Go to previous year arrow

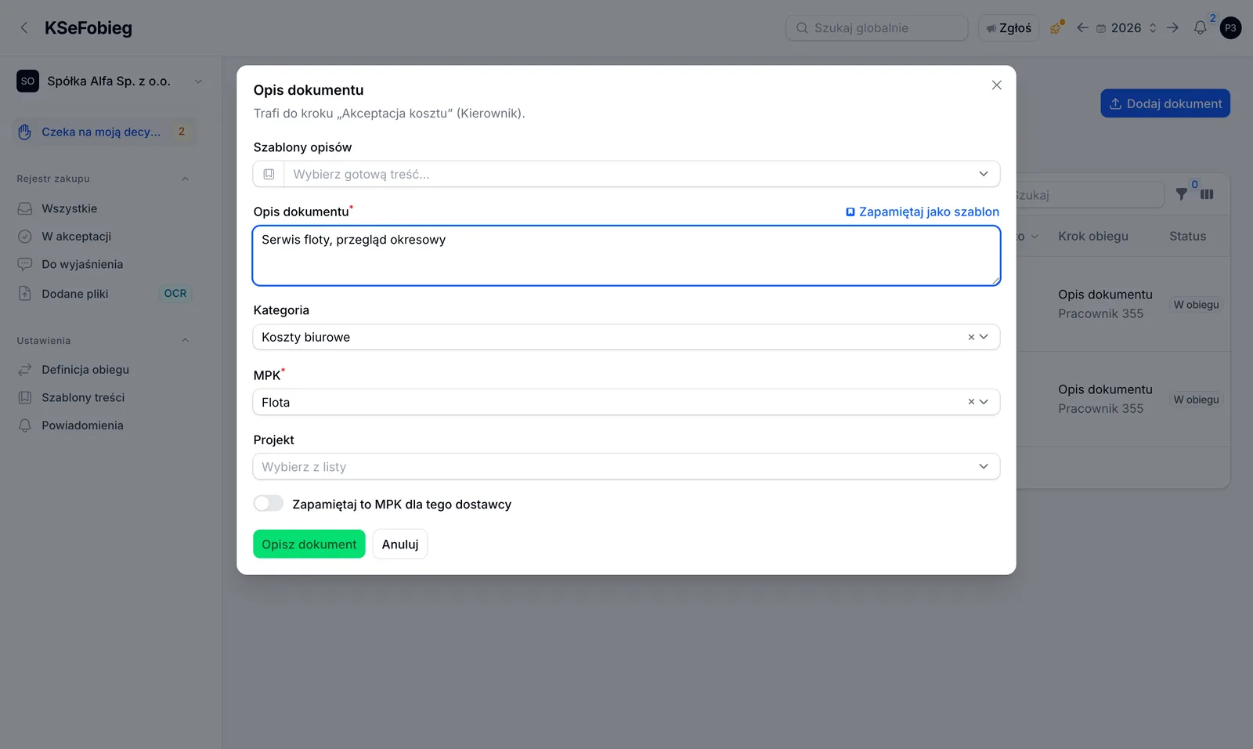pos(1082,28)
